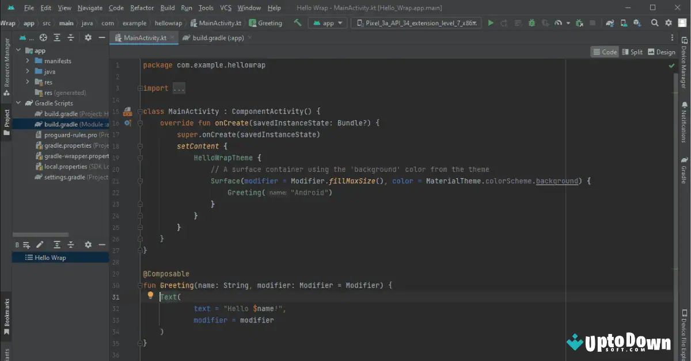Expand the folded import statements on line 3
The height and width of the screenshot is (361, 691).
coord(178,88)
